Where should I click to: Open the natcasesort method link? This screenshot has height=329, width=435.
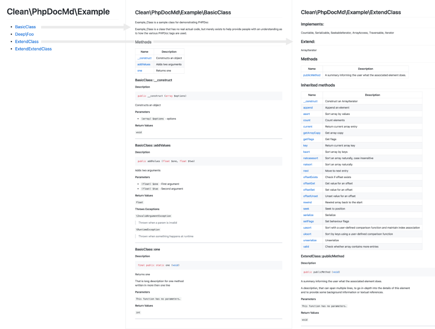(x=311, y=158)
